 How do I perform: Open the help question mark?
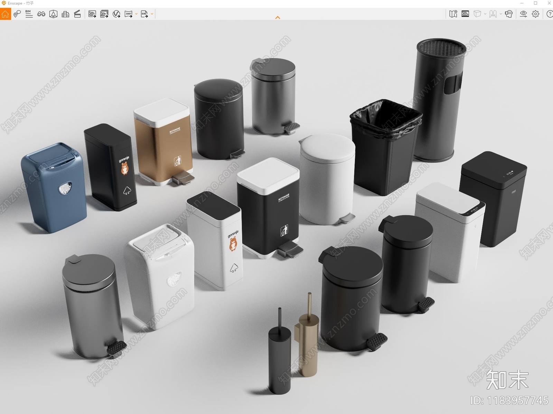click(549, 14)
